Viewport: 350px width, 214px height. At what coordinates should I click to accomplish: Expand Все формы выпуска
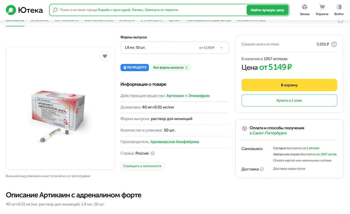171,68
